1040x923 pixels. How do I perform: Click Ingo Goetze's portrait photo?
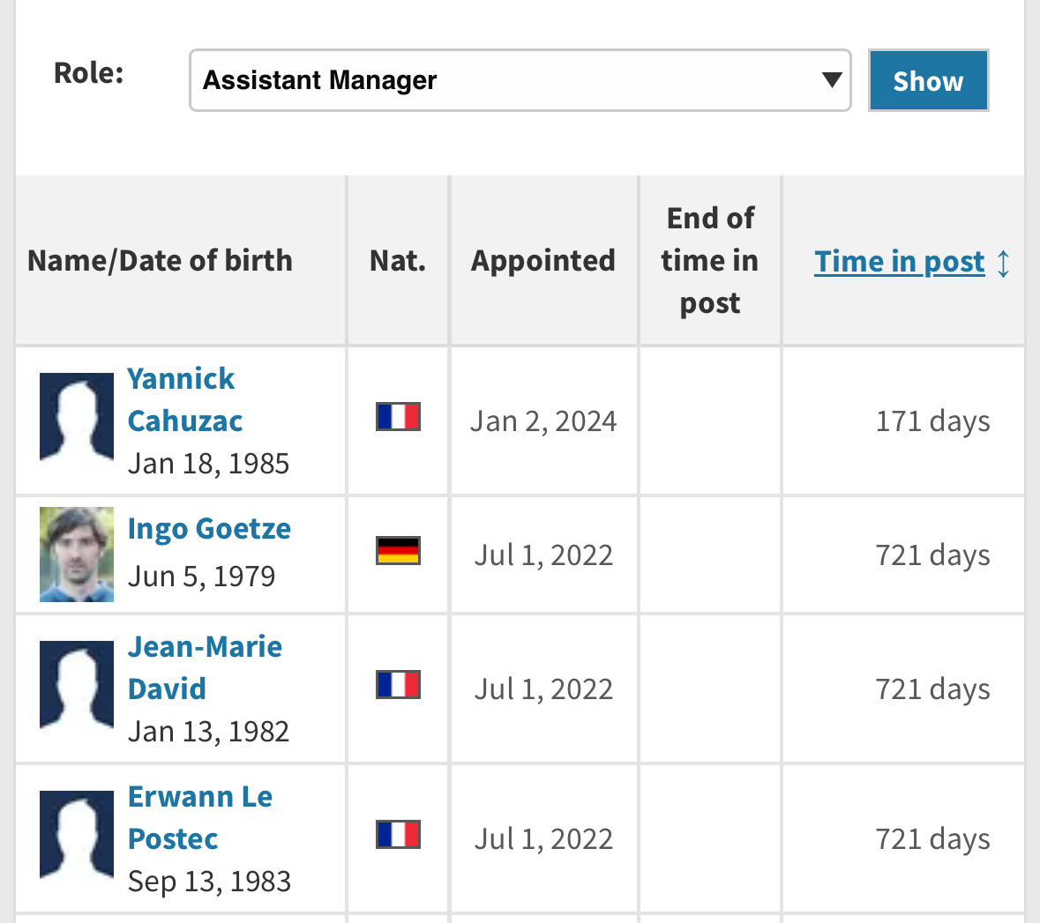[76, 555]
